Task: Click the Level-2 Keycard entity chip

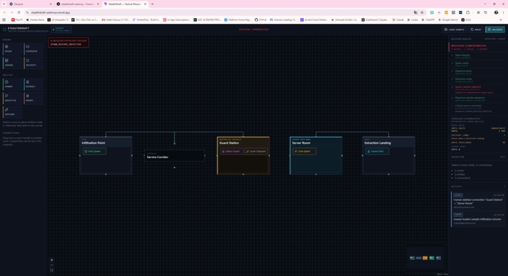Action: 256,151
